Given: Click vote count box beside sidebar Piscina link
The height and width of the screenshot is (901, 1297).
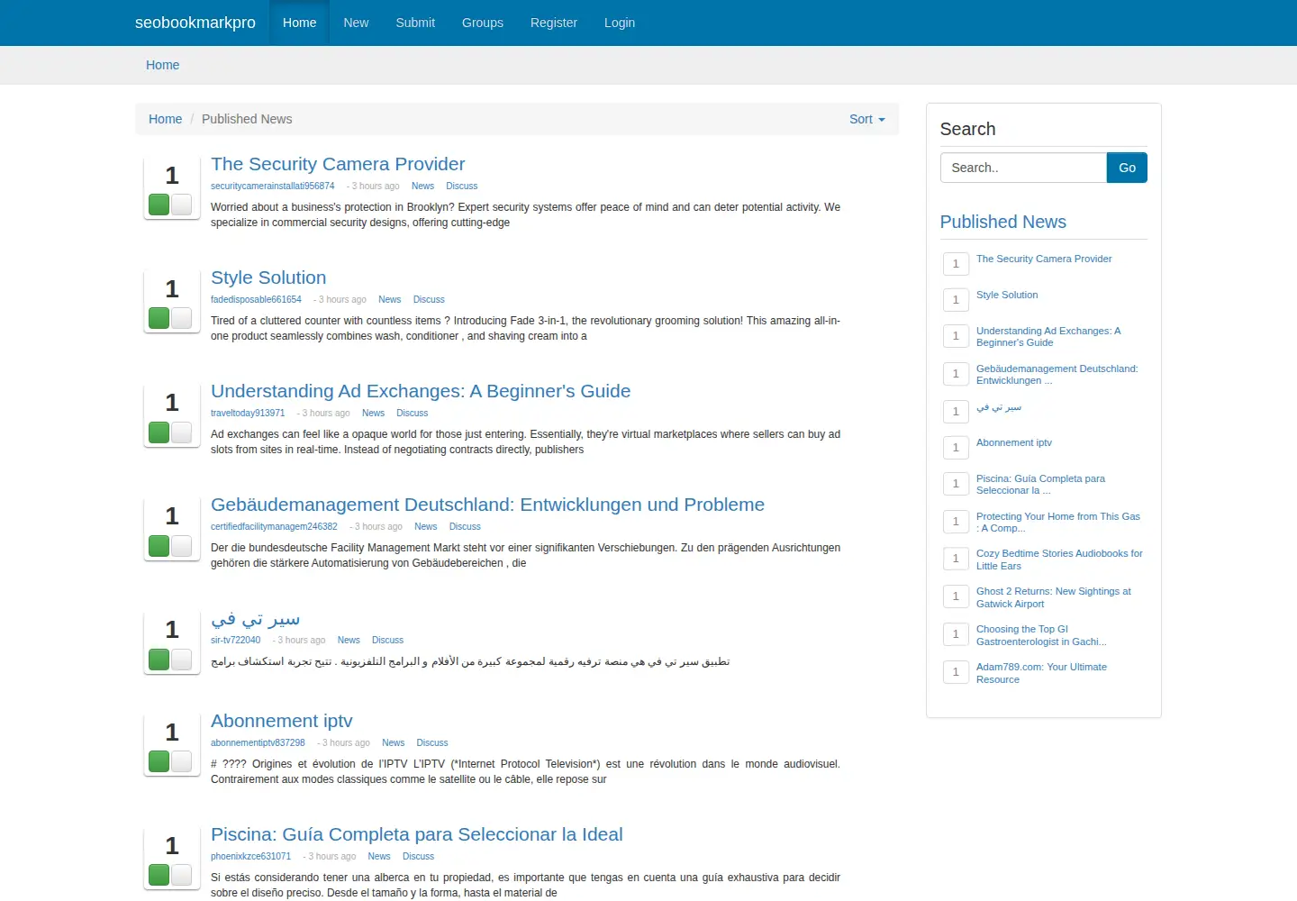Looking at the screenshot, I should pyautogui.click(x=956, y=484).
